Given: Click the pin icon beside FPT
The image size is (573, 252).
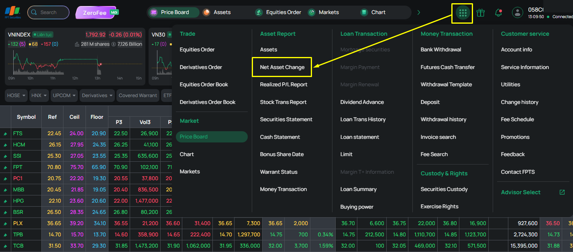Looking at the screenshot, I should coord(6,167).
